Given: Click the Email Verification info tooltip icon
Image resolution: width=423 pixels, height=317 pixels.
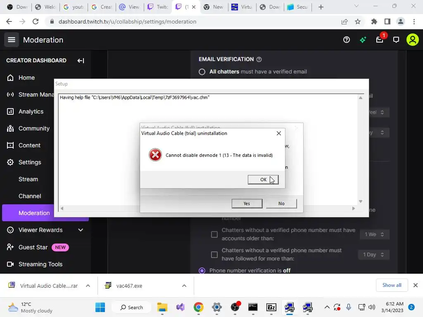Looking at the screenshot, I should [259, 59].
